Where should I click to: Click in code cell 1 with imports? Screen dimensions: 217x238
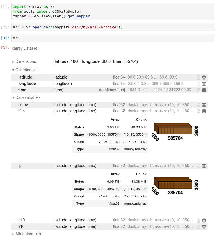tap(113, 12)
